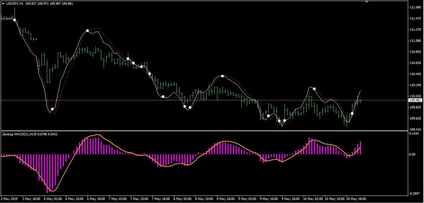Click the 7 May 18:00 time label
This screenshot has width=424, height=203.
(x=161, y=199)
